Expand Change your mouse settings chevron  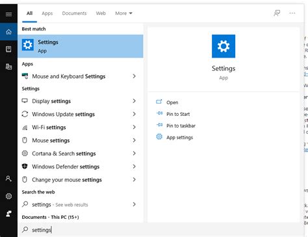point(135,179)
